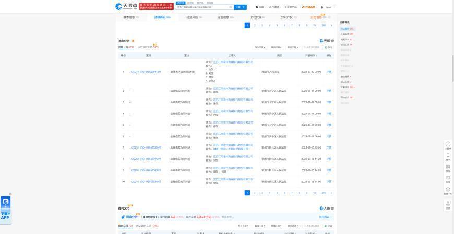Export the 开庭公告 list with 导出
The width and height of the screenshot is (454, 234).
click(328, 47)
